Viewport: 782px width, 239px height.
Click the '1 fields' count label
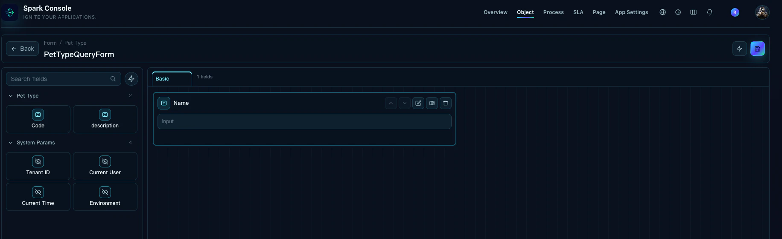pos(205,77)
